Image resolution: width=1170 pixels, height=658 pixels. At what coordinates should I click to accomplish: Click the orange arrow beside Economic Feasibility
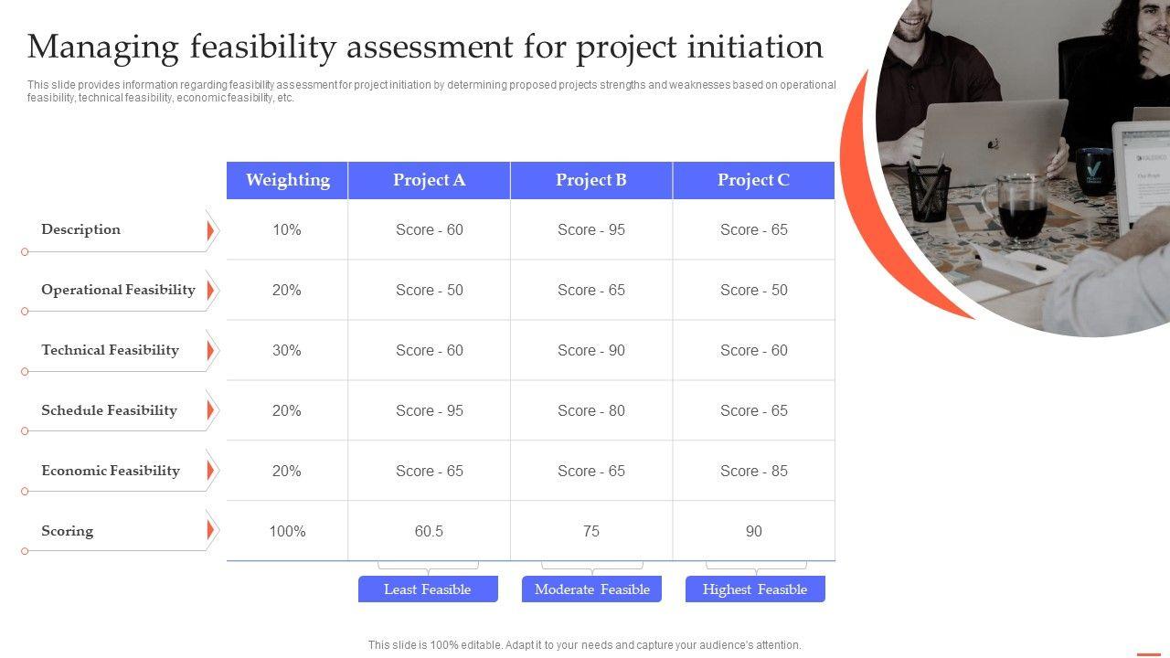point(210,472)
